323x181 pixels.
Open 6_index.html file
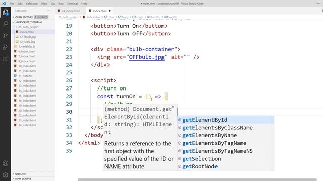pos(26,51)
